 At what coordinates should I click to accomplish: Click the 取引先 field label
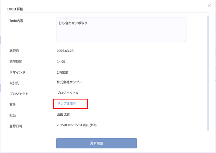pyautogui.click(x=14, y=83)
